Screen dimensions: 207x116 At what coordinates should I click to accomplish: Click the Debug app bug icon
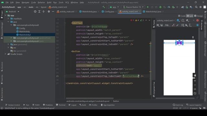click(160, 7)
